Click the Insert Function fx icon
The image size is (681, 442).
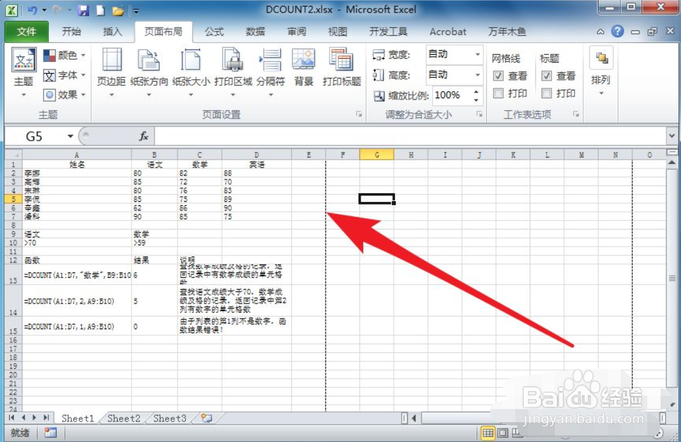(143, 137)
